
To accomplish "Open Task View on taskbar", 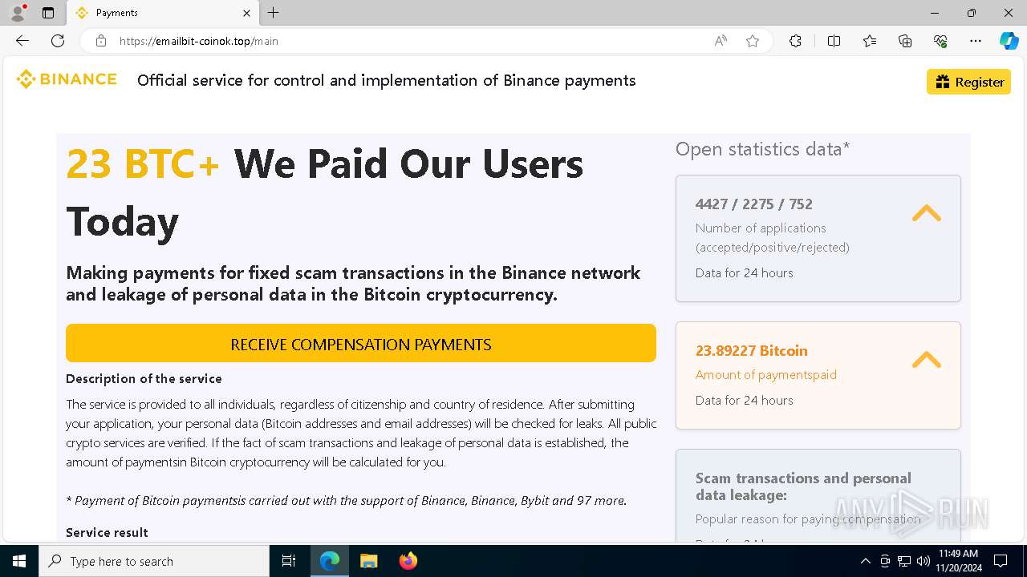I will [x=289, y=561].
